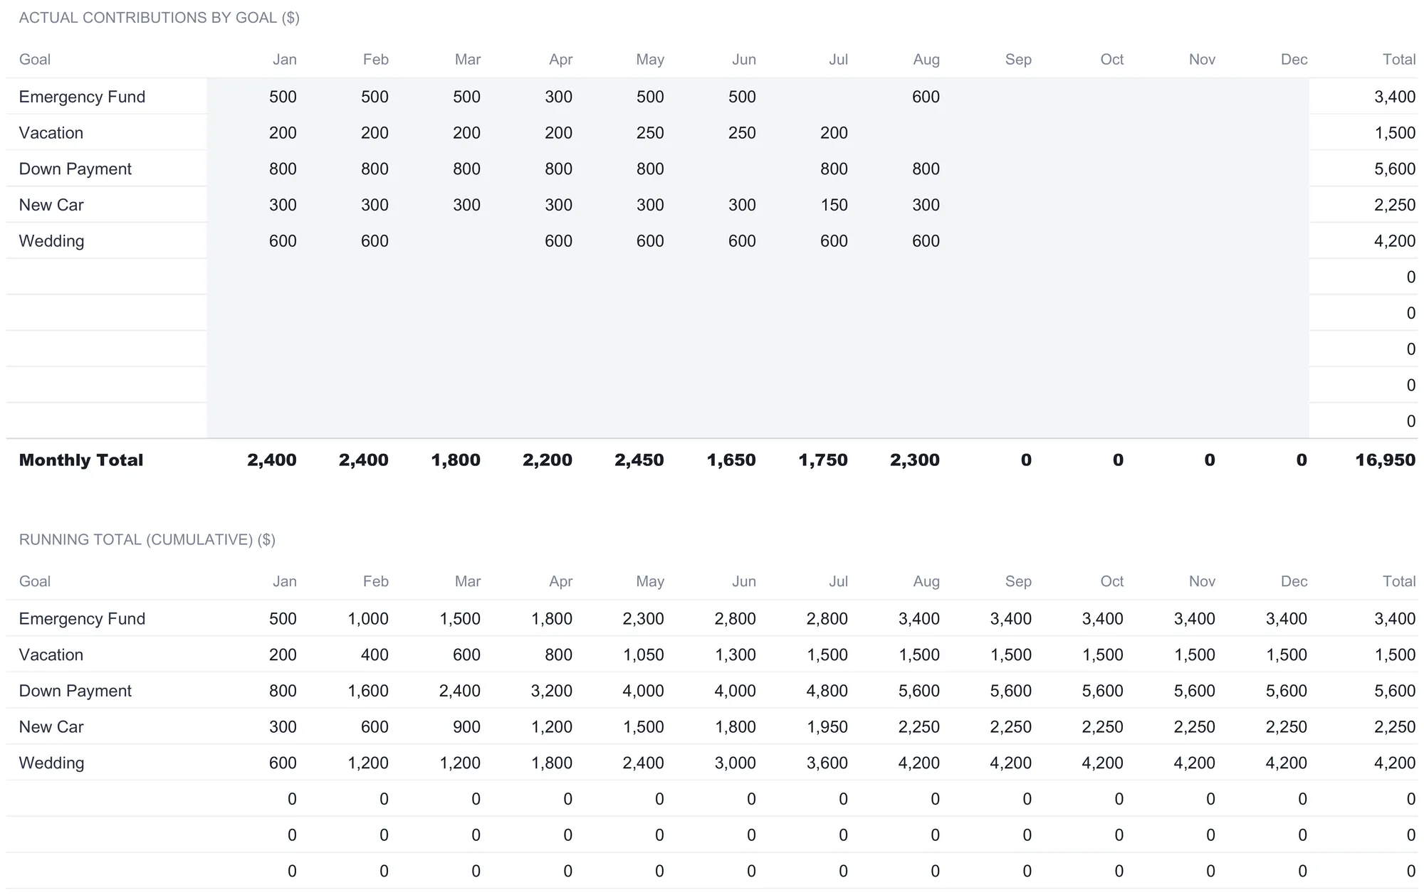Click New Car goal in Actual Contributions table
Screen dimensions: 1424x895
coord(51,205)
